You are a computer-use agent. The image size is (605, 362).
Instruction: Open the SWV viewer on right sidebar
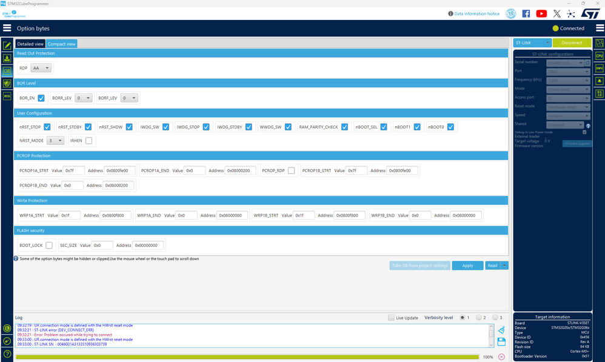(x=599, y=69)
